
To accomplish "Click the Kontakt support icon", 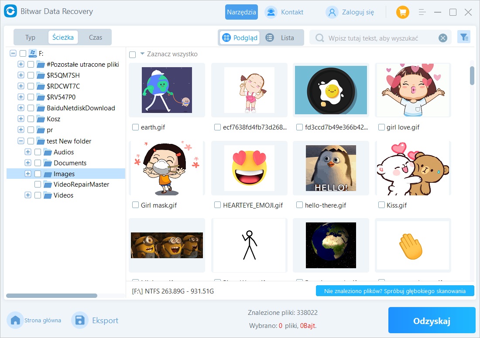I will click(x=271, y=12).
